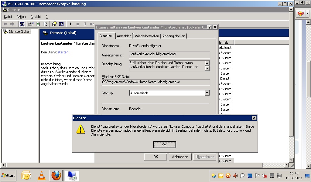Open the ? help menu
311x182 pixels.
[47, 17]
